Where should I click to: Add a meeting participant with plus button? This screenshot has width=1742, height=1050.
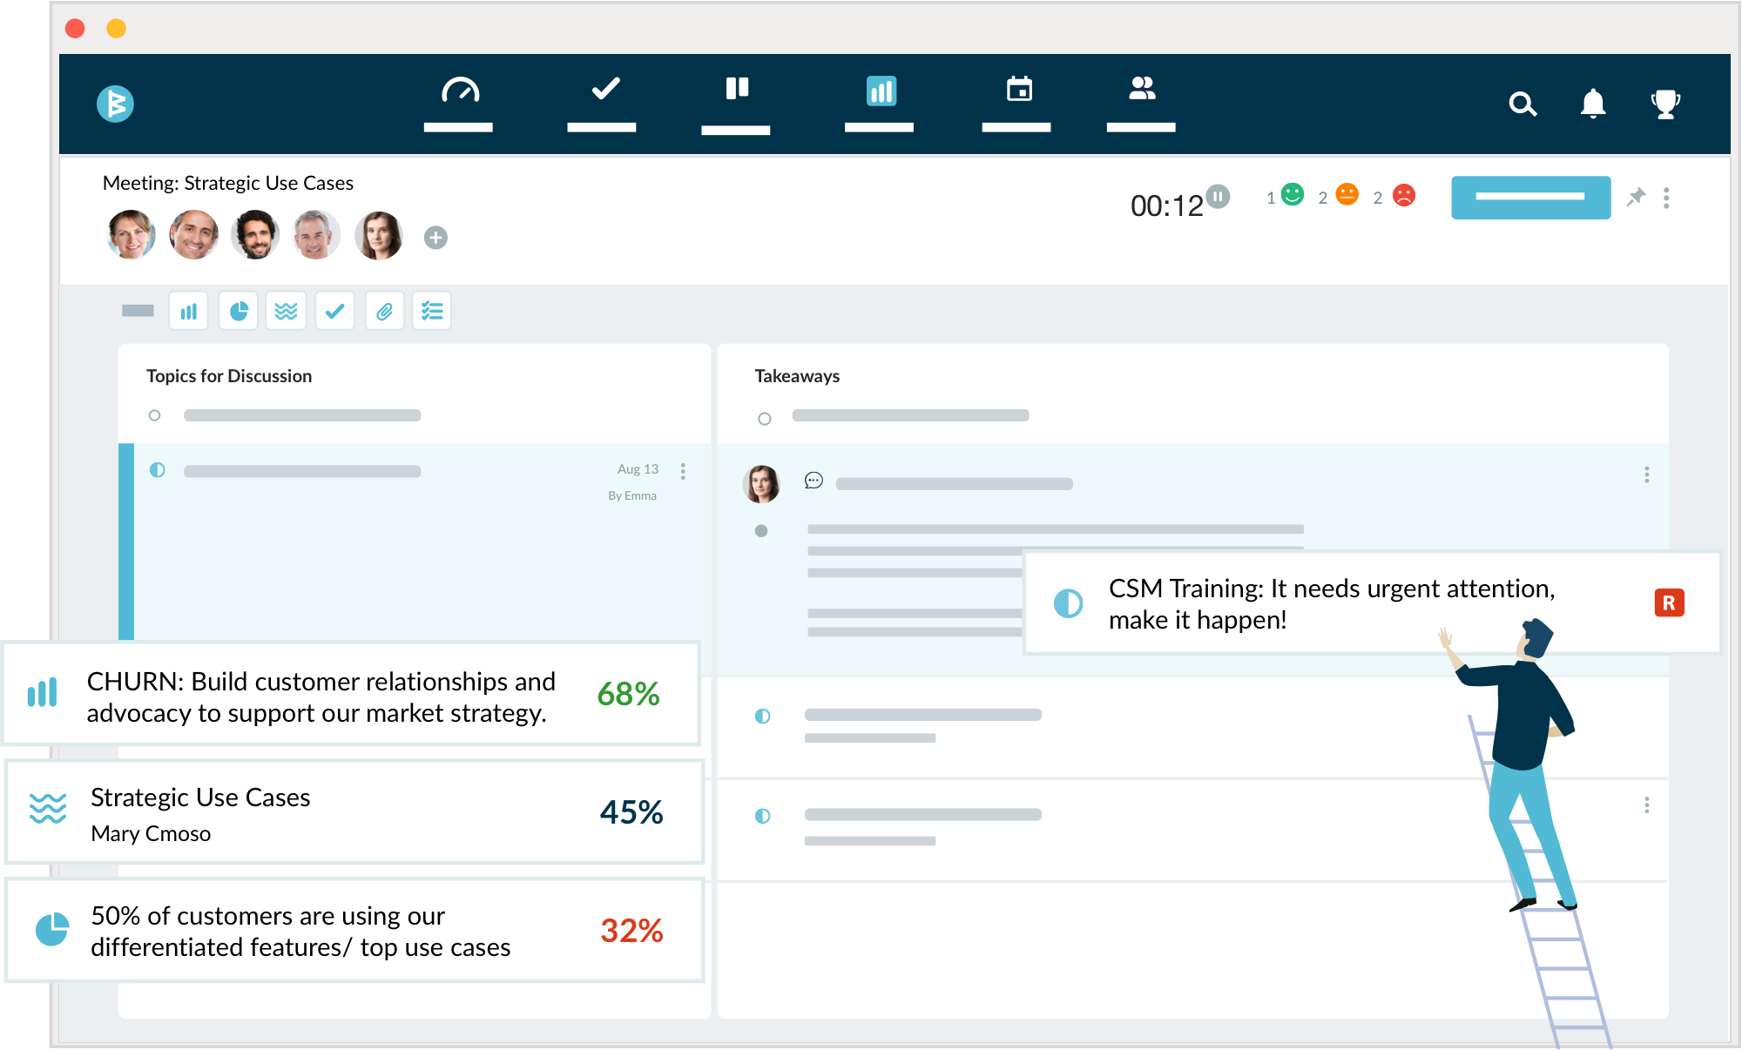point(435,237)
